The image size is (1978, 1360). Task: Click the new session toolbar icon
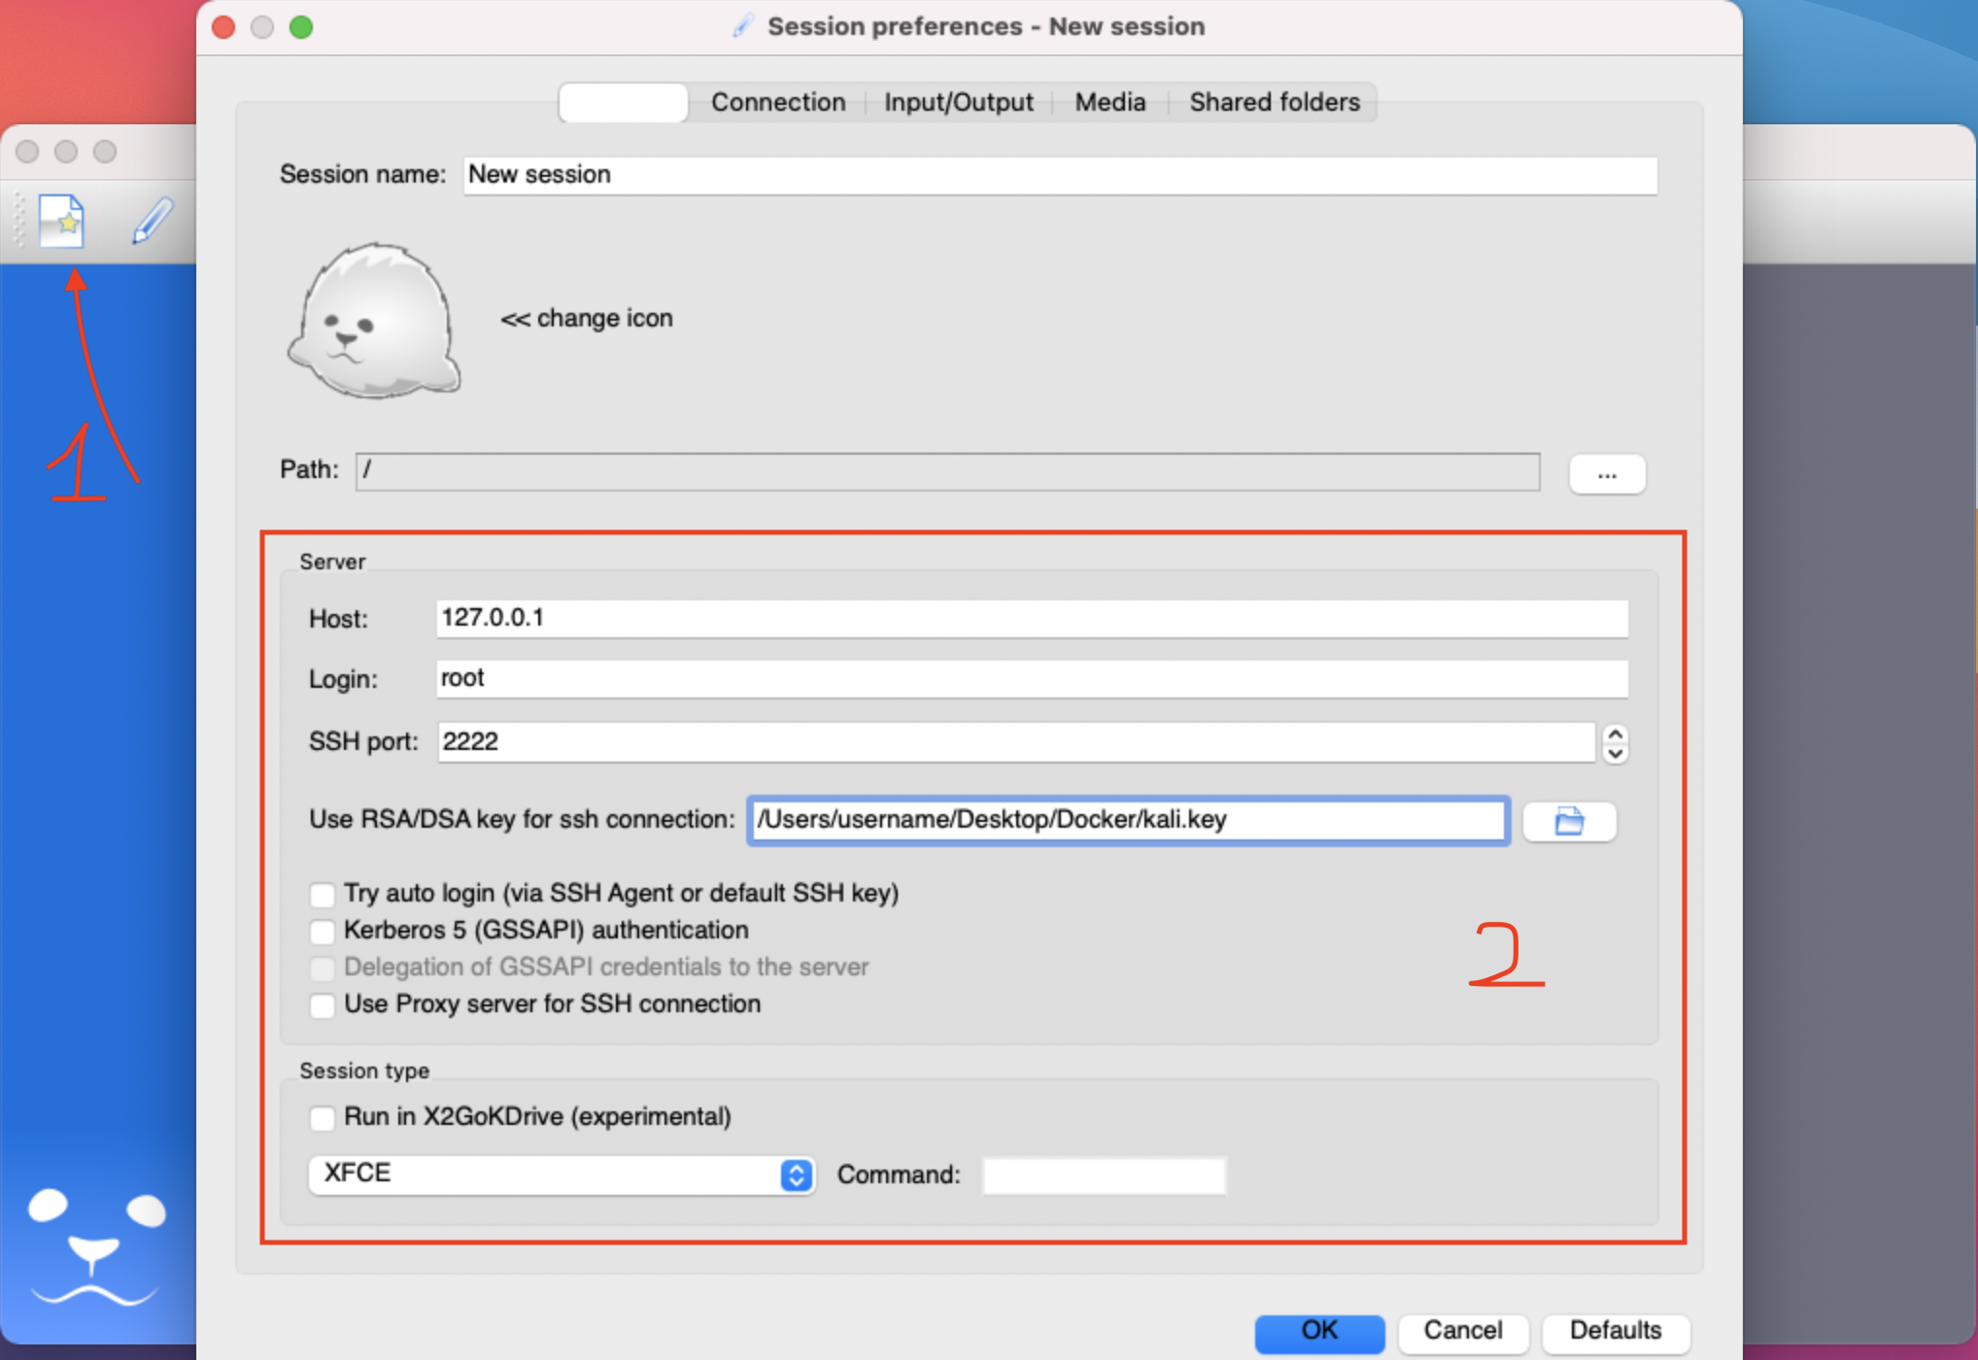coord(61,221)
